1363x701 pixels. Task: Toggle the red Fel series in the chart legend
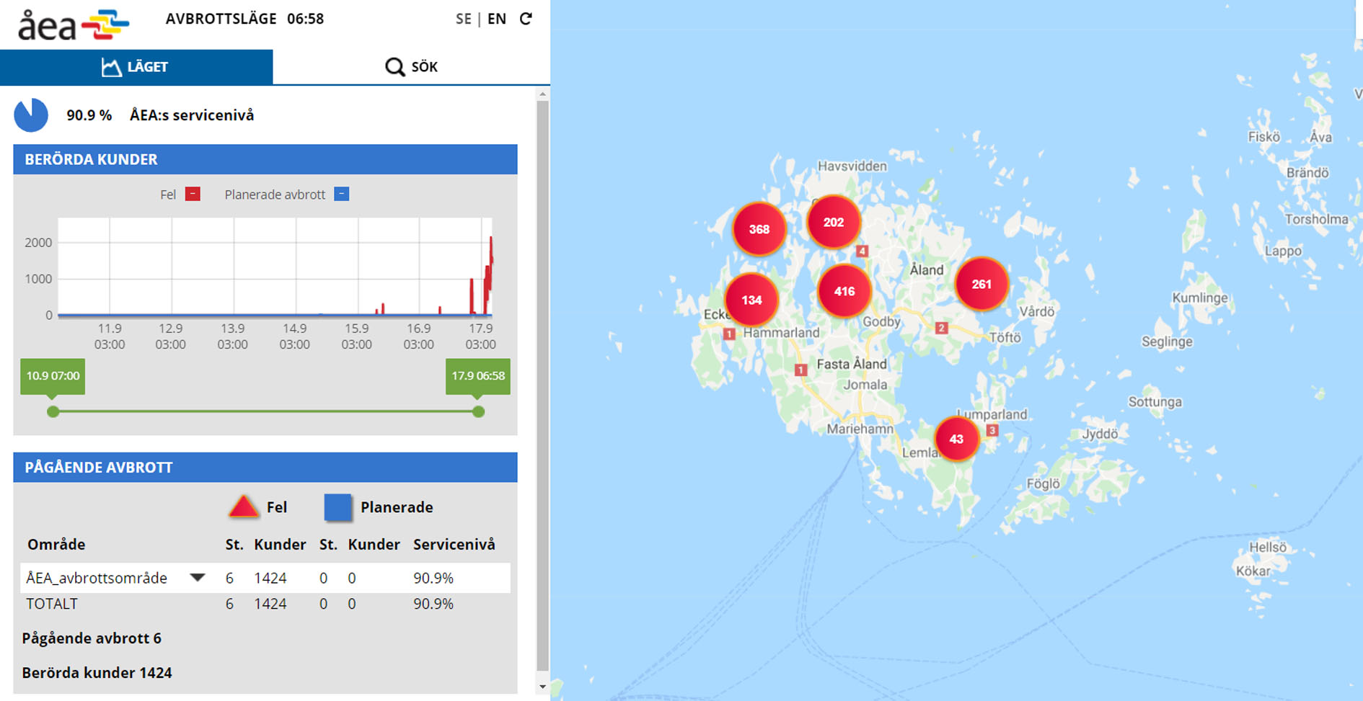[192, 193]
